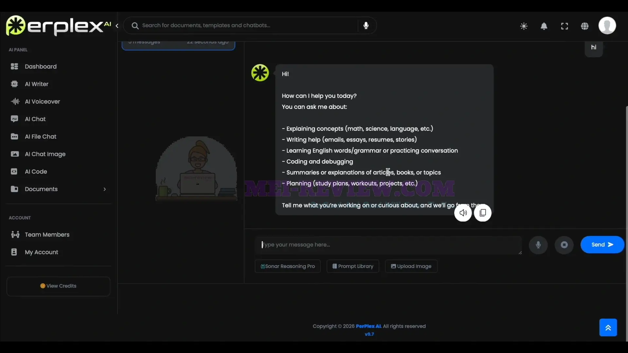Enter fullscreen mode icon
This screenshot has width=628, height=353.
pos(564,26)
